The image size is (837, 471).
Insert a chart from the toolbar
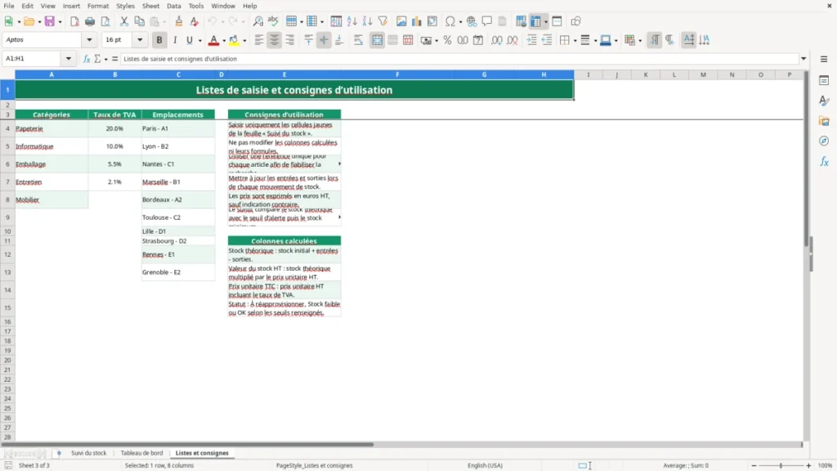[416, 21]
